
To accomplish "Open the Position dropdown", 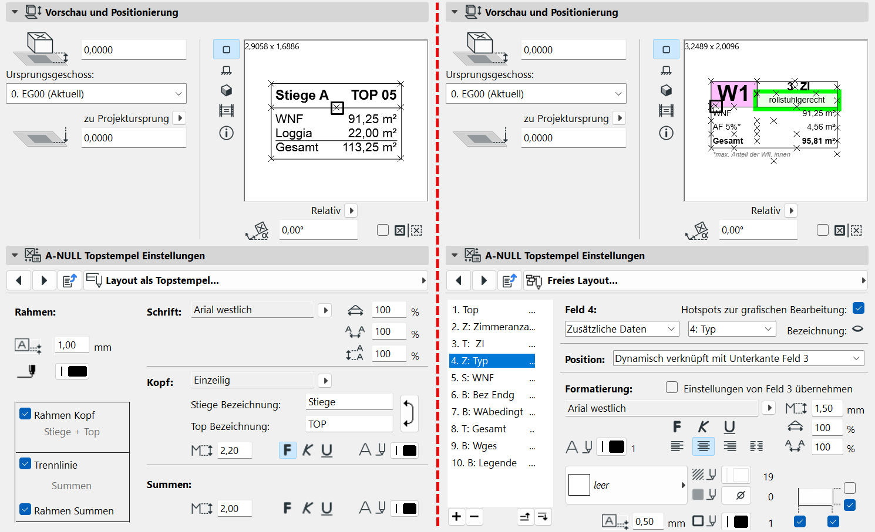I will tap(738, 358).
